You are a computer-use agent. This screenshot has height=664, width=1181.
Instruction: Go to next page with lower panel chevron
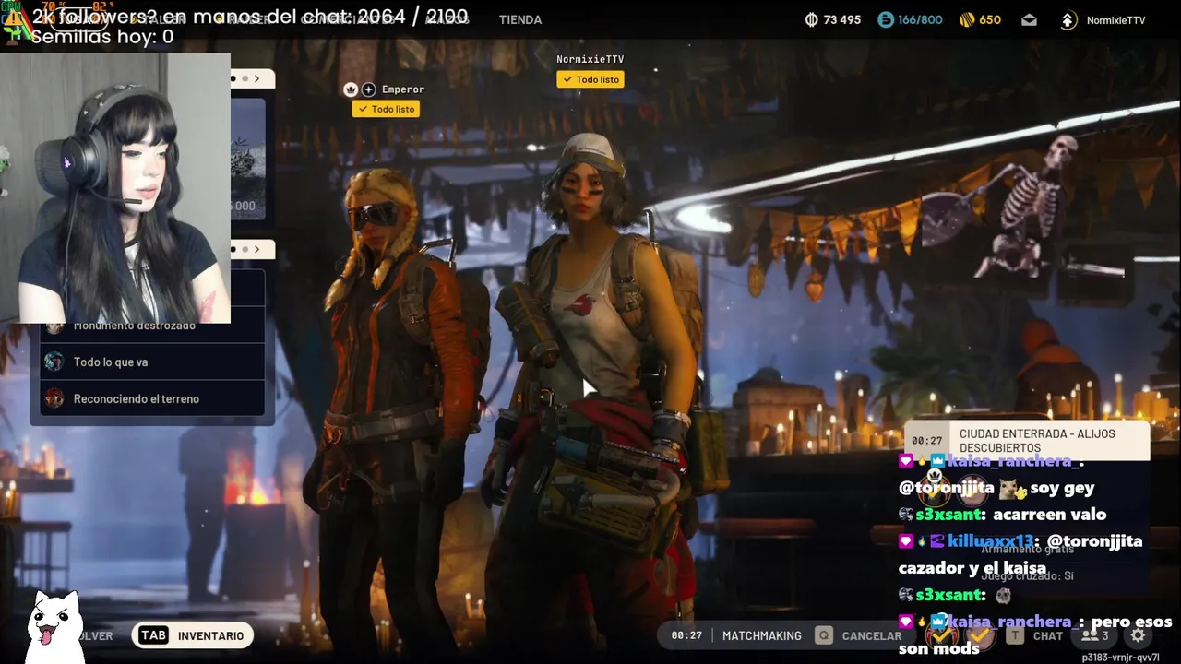(x=256, y=249)
